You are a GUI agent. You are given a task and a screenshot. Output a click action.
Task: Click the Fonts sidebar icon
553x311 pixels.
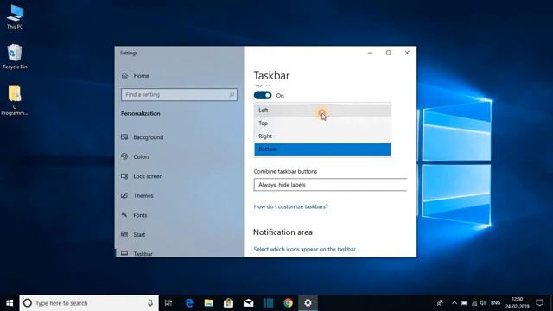(x=124, y=214)
